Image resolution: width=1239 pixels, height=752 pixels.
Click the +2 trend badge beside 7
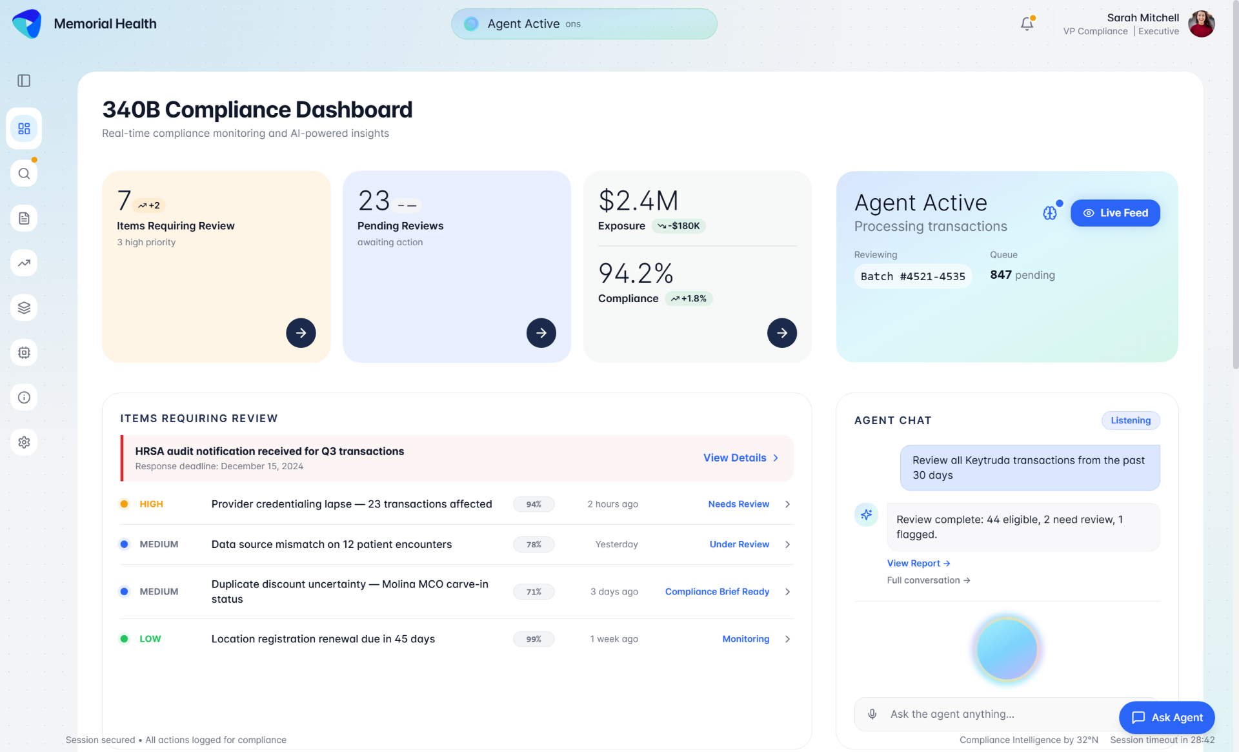(x=149, y=205)
